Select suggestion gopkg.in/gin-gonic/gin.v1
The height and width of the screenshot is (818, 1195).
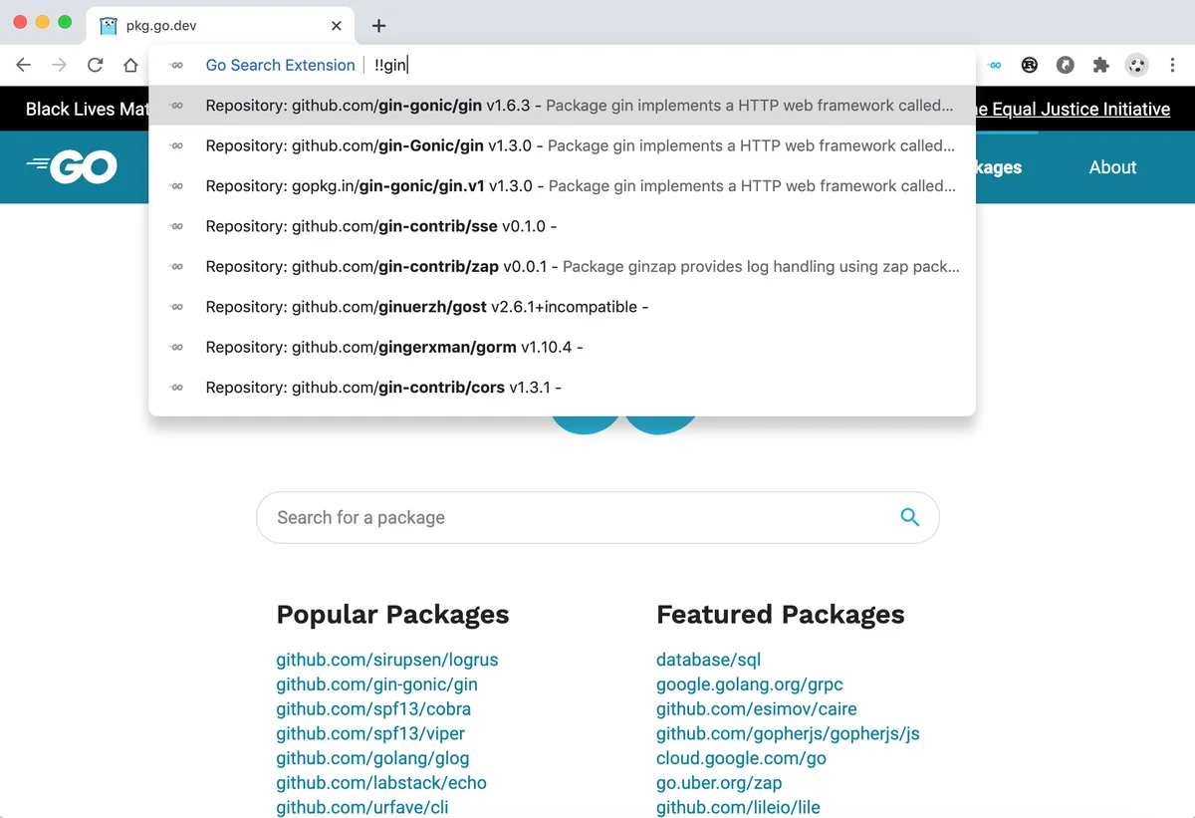[x=562, y=186]
